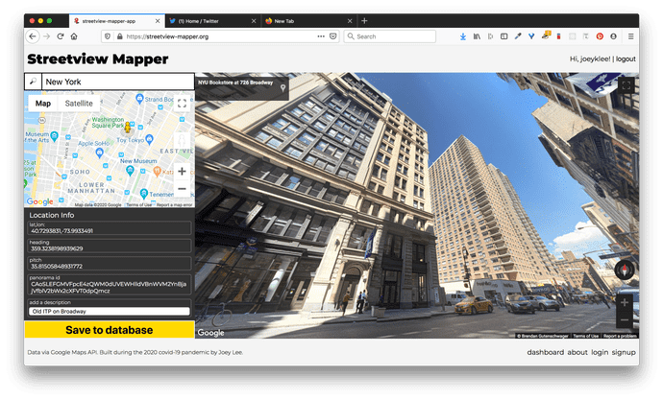Click the magnifier search icon beside New York
The height and width of the screenshot is (400, 663).
33,82
